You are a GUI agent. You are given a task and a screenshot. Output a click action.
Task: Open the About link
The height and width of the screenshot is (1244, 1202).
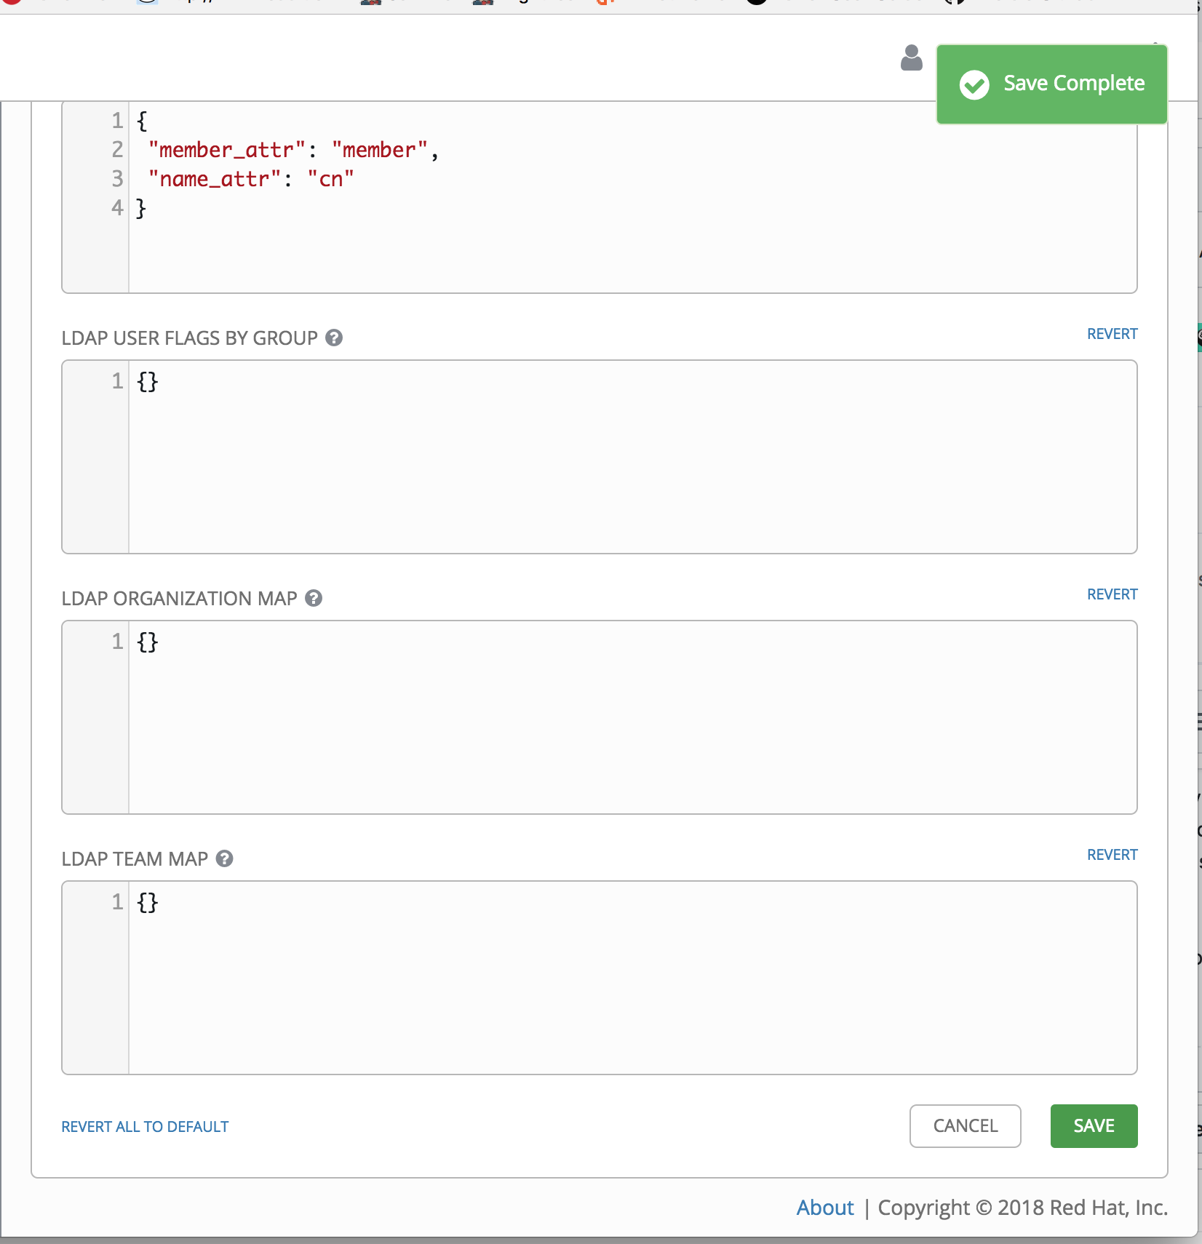(824, 1208)
